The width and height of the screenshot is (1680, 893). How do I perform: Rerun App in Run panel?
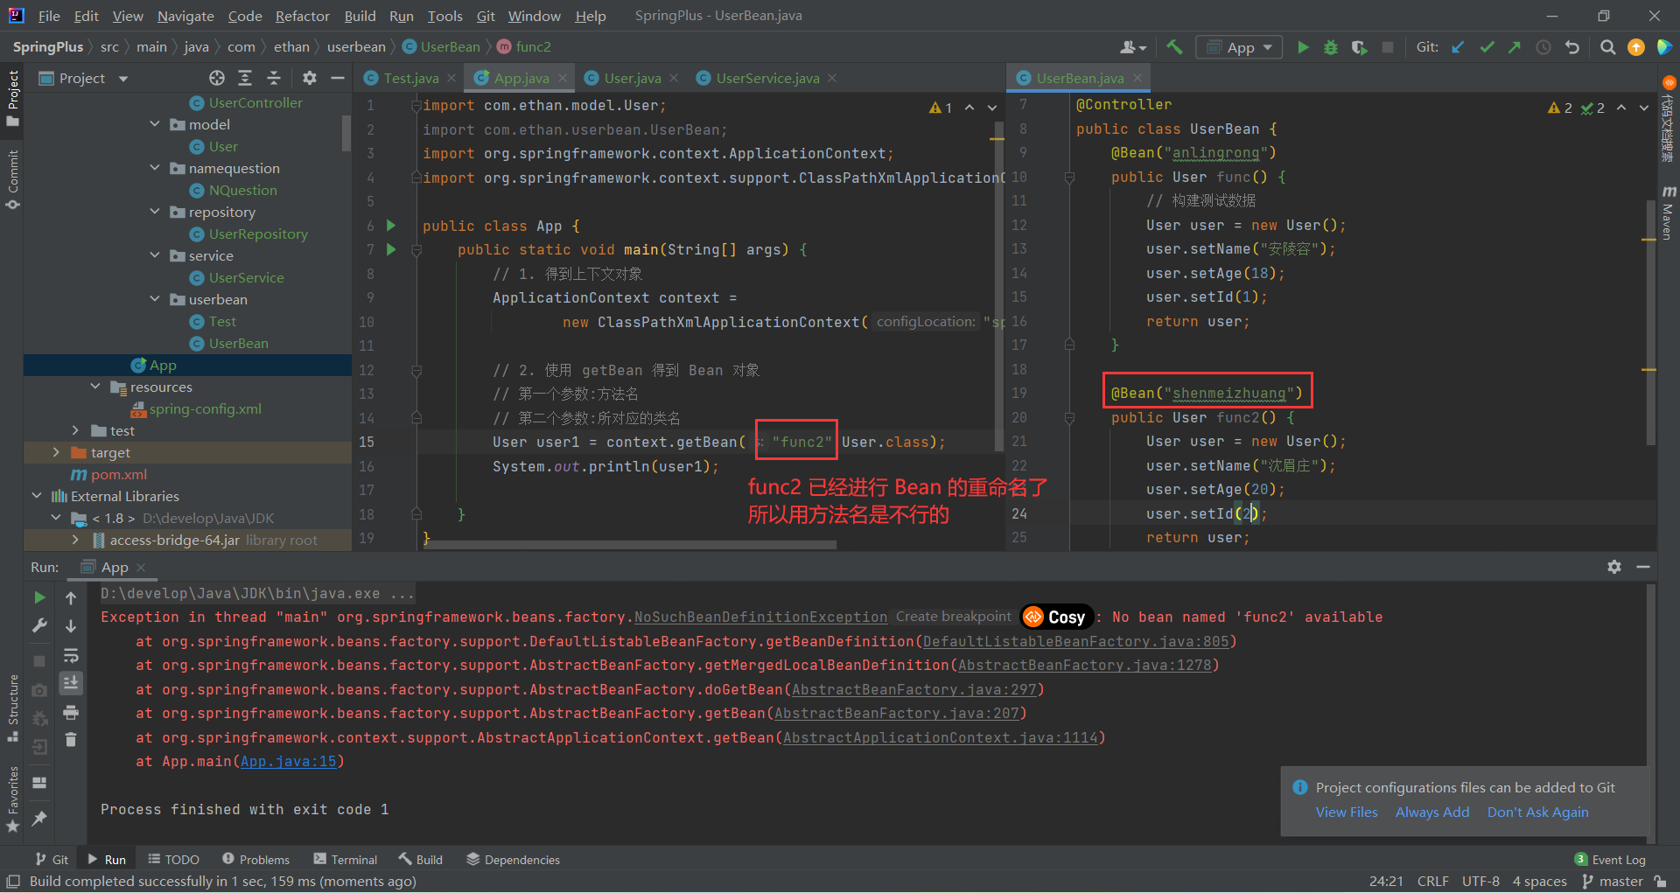pyautogui.click(x=39, y=597)
